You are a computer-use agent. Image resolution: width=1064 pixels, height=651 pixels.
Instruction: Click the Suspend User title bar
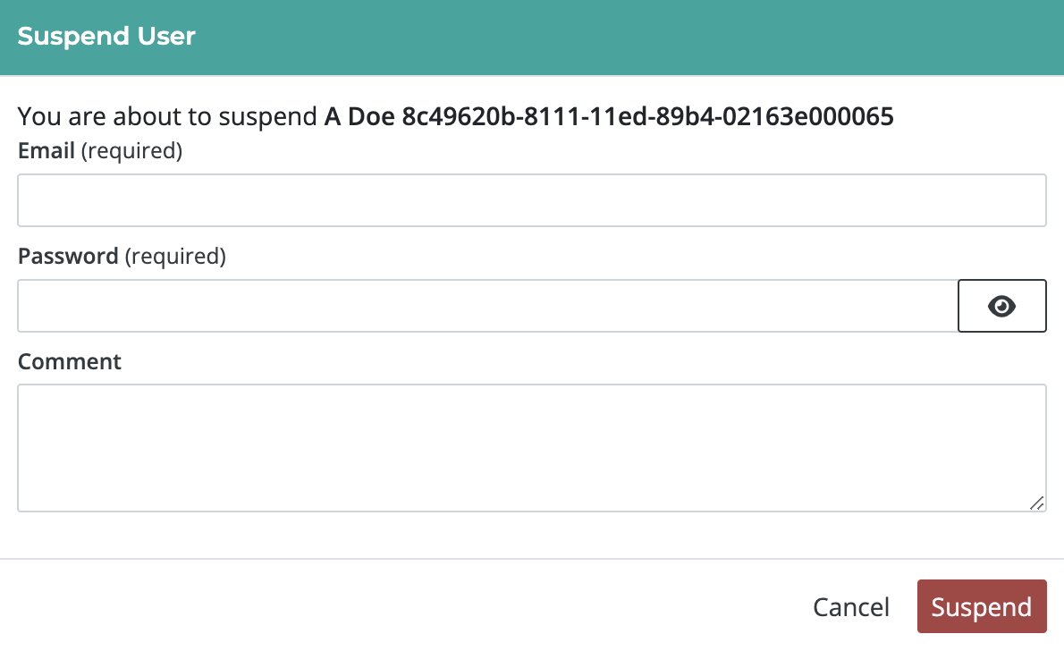(106, 37)
